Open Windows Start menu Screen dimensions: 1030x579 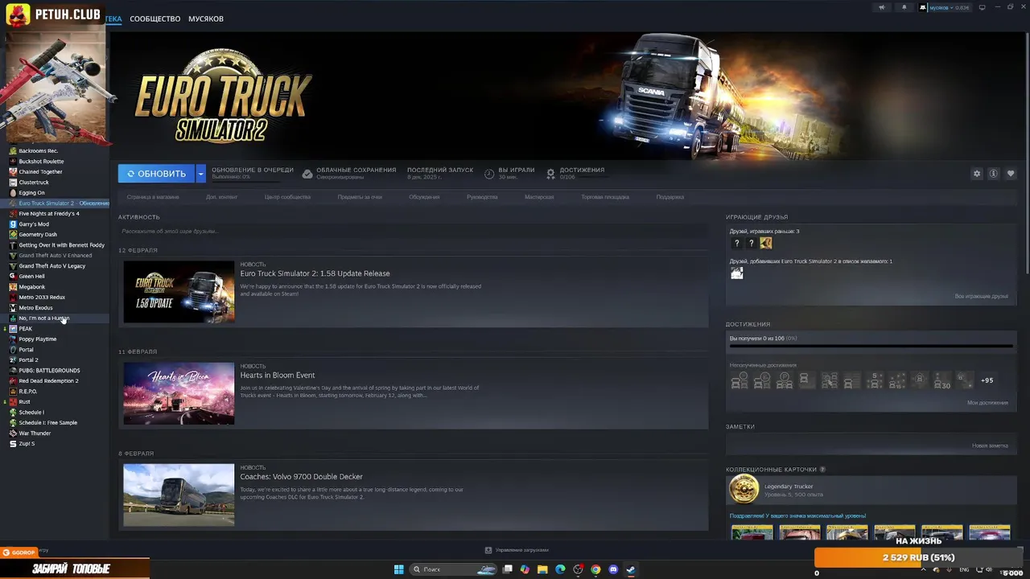pyautogui.click(x=398, y=569)
